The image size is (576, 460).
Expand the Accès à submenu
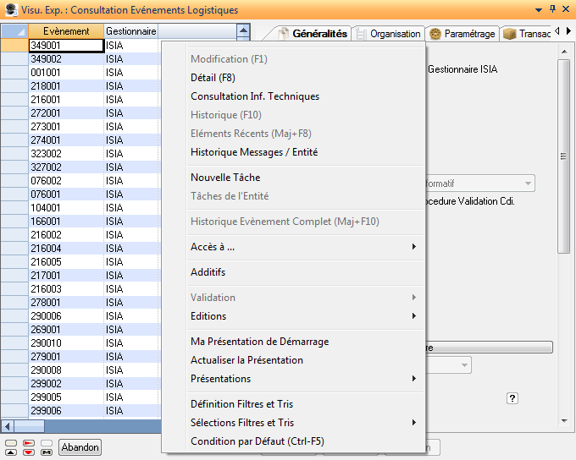(413, 247)
